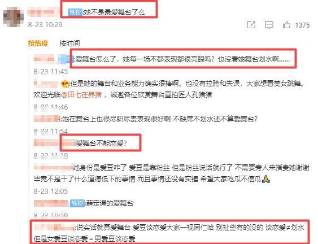Click the reply text 爱舞台不能恋爱?
The image size is (318, 244).
coord(102,143)
